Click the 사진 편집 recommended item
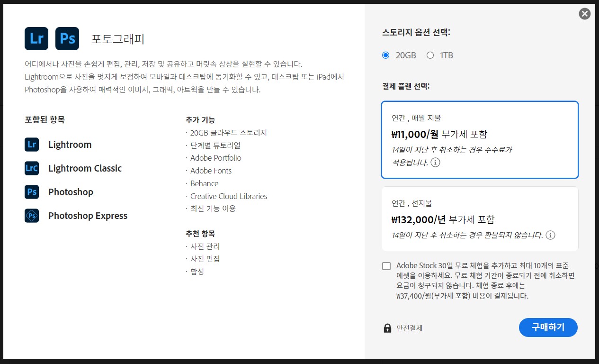The width and height of the screenshot is (599, 364). point(205,259)
